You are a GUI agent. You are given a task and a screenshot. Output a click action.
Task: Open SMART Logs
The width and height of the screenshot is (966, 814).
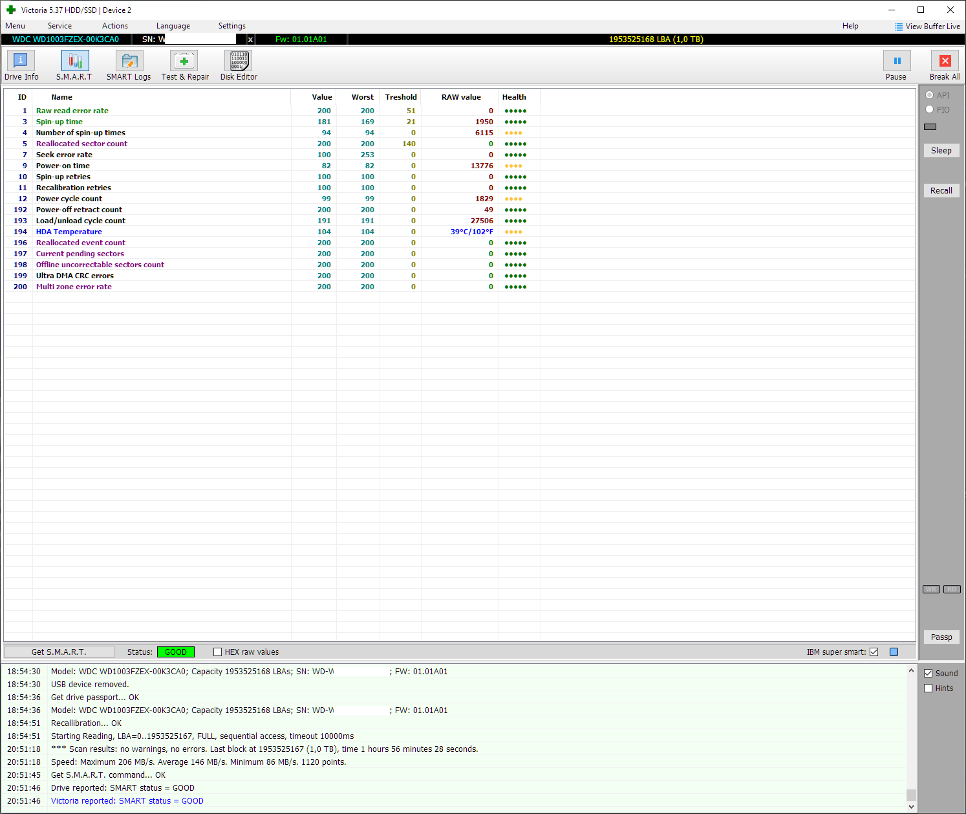(x=129, y=65)
